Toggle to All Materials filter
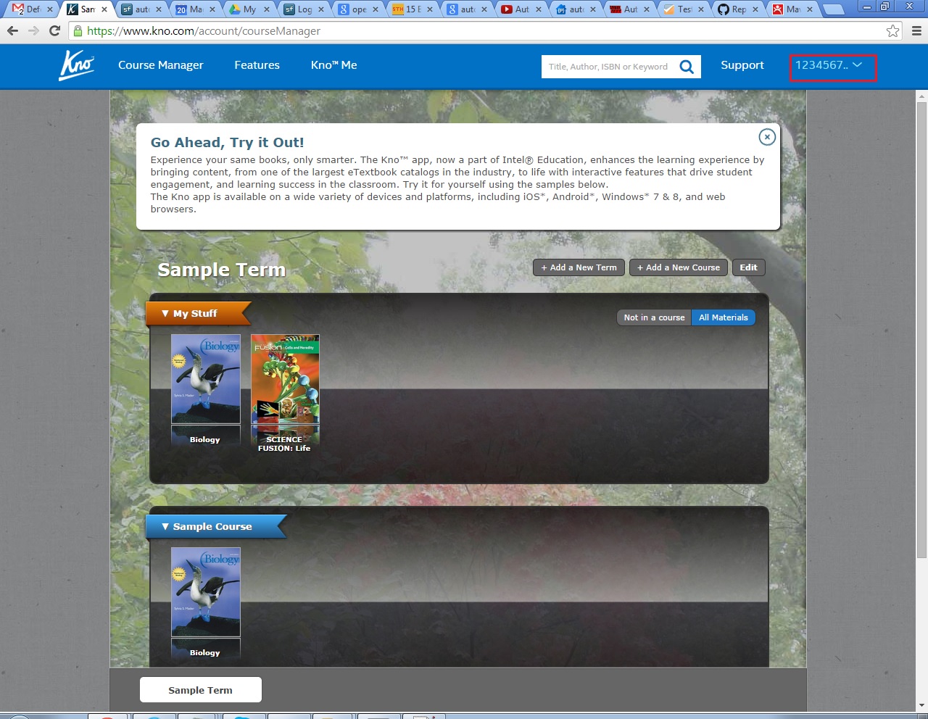 pos(723,317)
